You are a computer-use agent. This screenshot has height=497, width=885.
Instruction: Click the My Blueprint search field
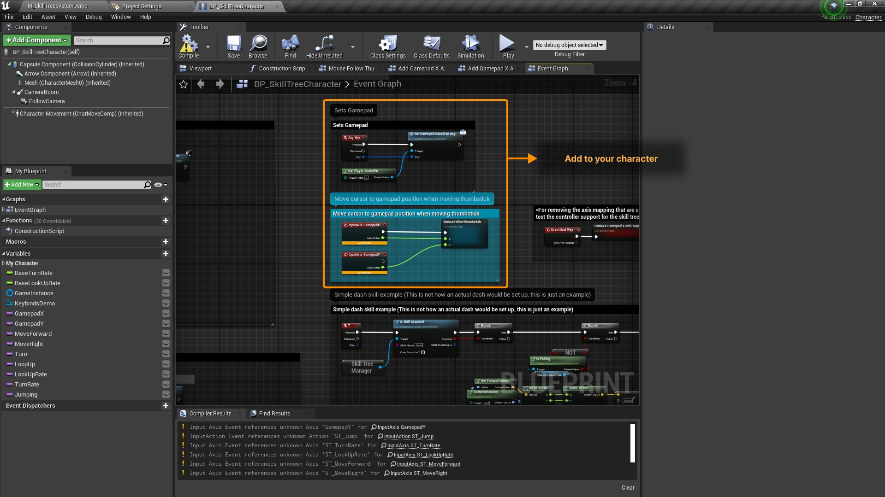tap(94, 185)
